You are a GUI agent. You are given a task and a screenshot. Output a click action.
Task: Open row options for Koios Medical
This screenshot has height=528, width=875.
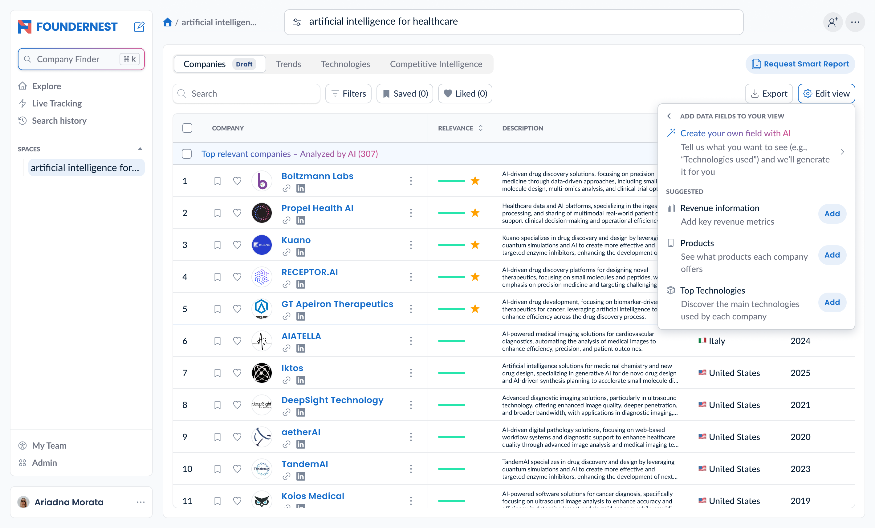pos(411,501)
